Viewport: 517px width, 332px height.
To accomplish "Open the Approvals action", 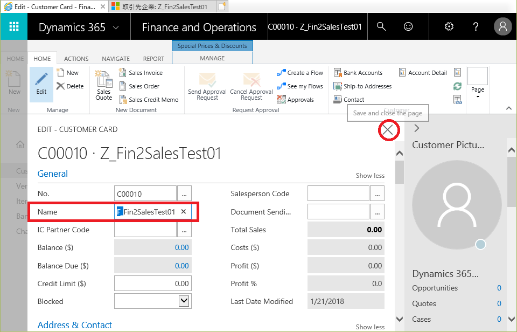I will point(296,100).
